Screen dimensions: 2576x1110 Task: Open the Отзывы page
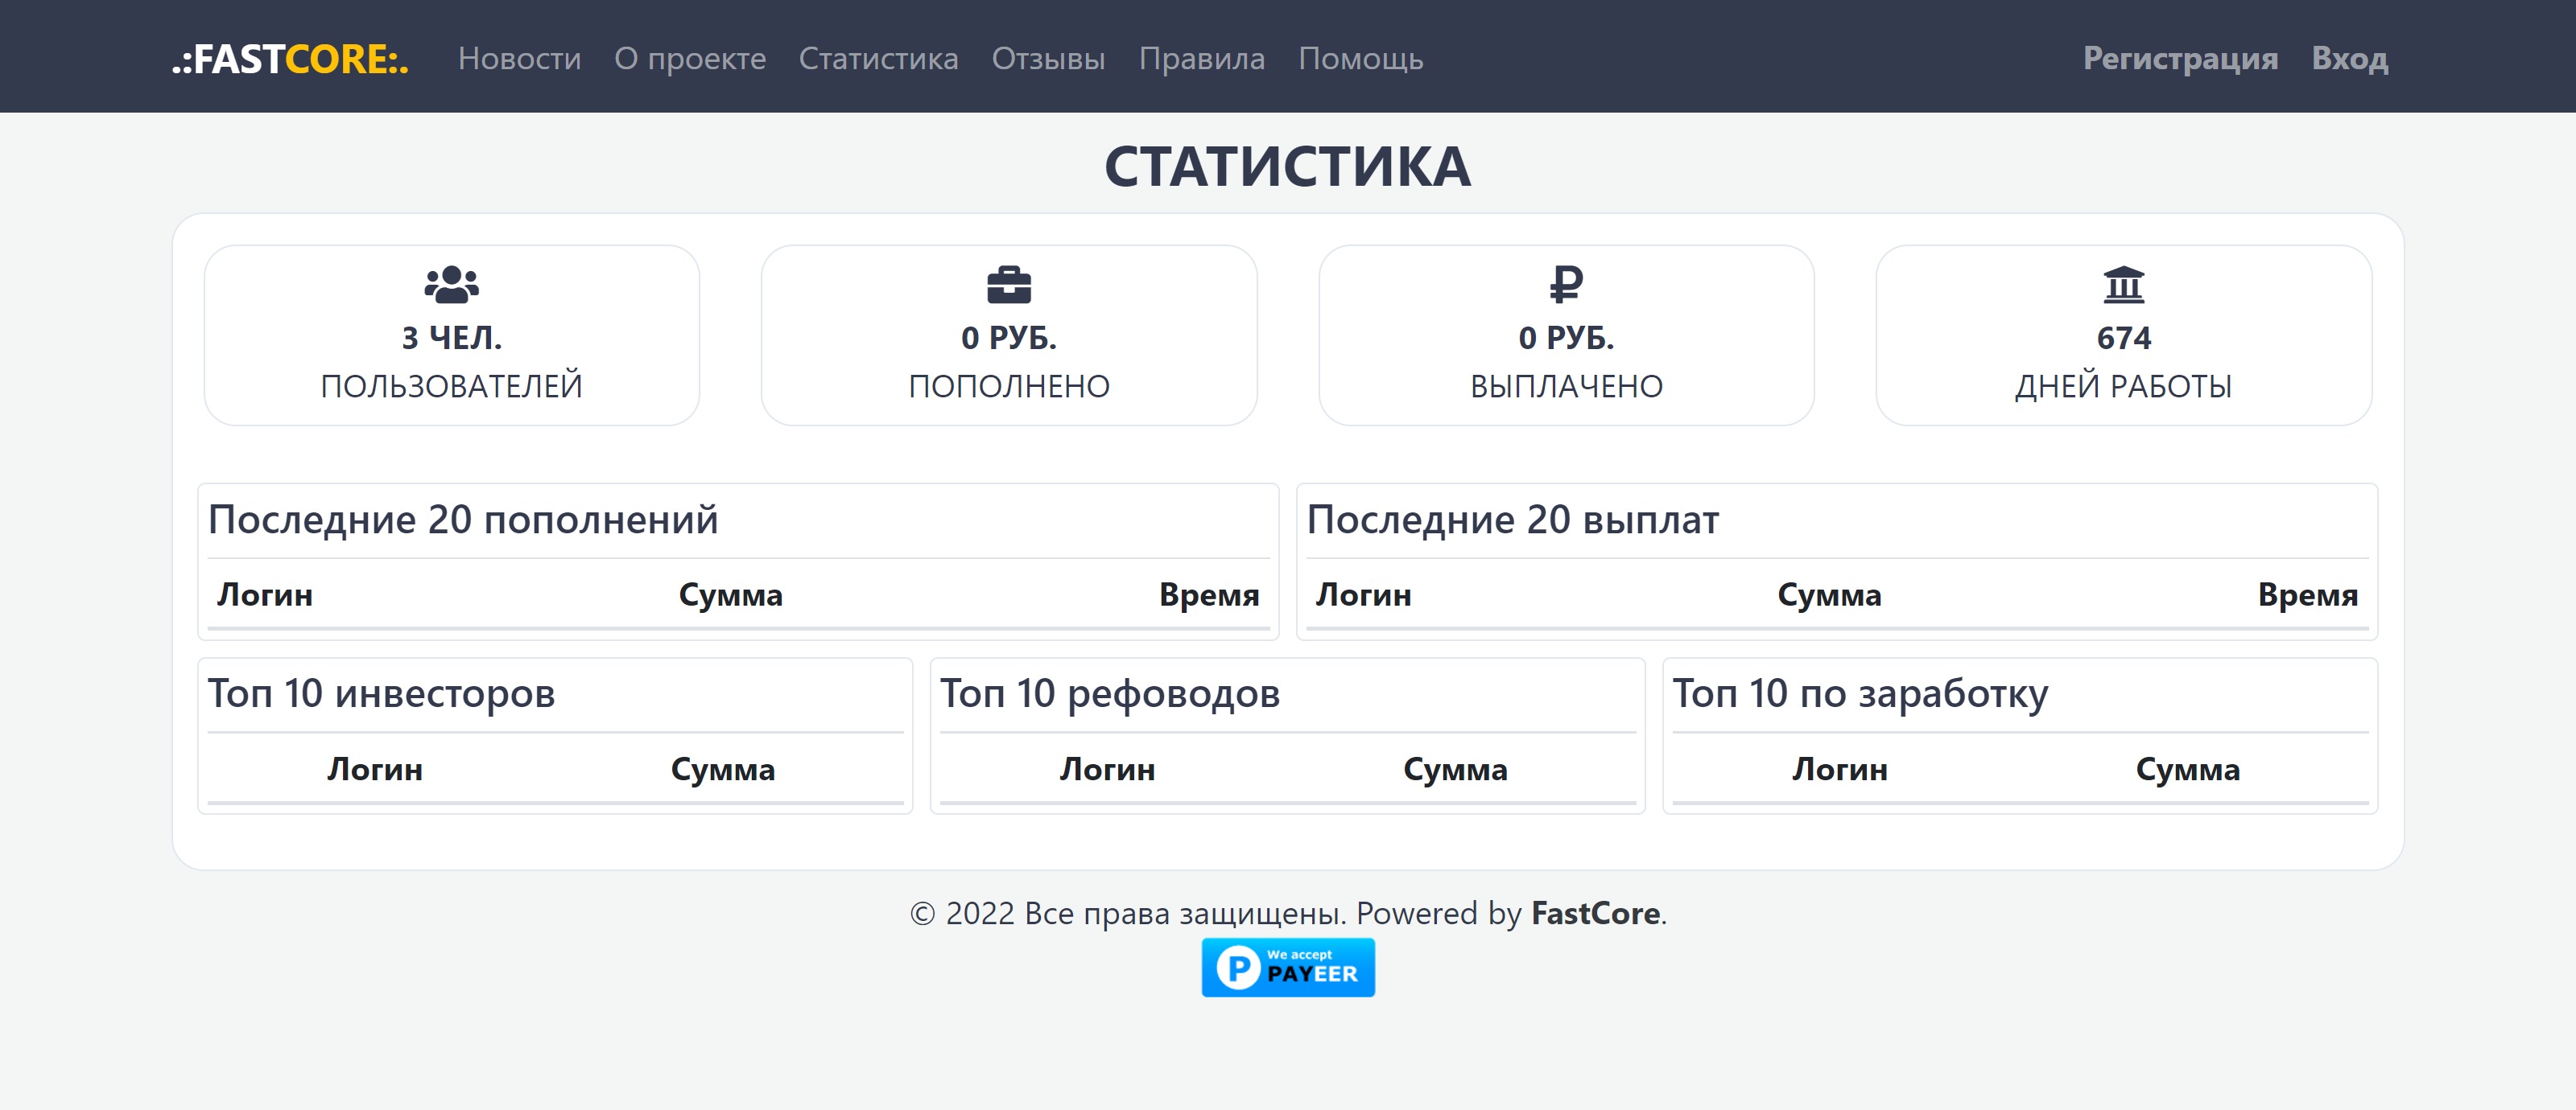[1048, 59]
